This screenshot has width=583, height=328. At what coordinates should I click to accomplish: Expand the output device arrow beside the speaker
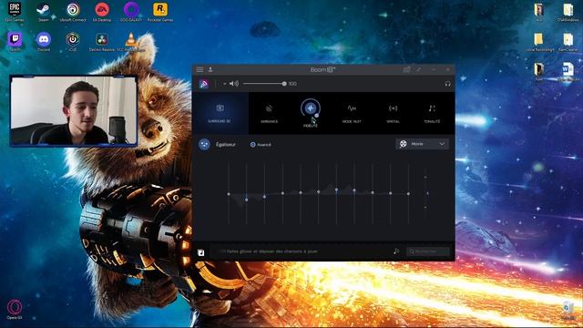(225, 84)
